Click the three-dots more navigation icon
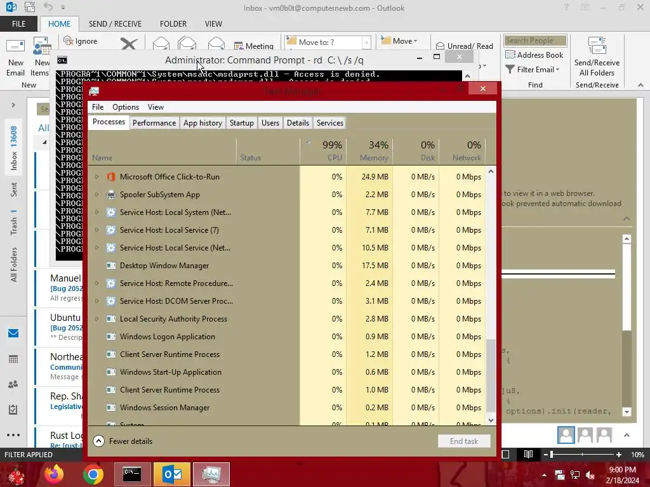This screenshot has height=487, width=650. click(x=13, y=435)
